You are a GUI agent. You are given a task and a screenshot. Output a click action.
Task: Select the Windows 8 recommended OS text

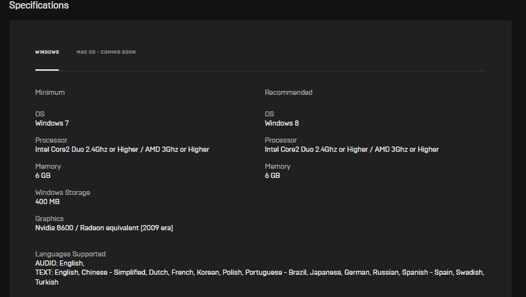point(282,123)
